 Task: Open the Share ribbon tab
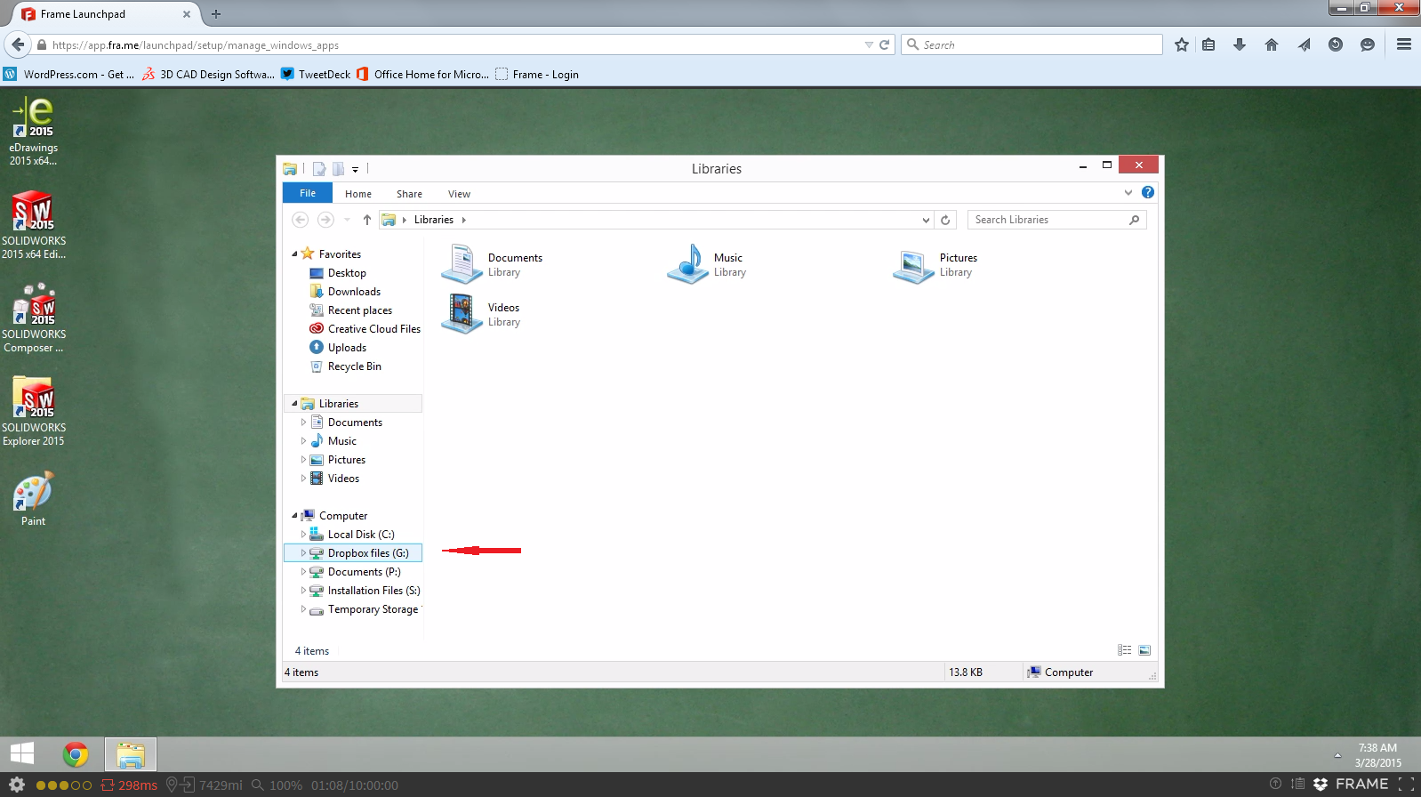[409, 194]
